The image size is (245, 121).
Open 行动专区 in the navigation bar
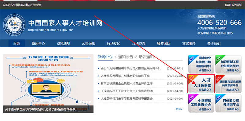(x=113, y=43)
